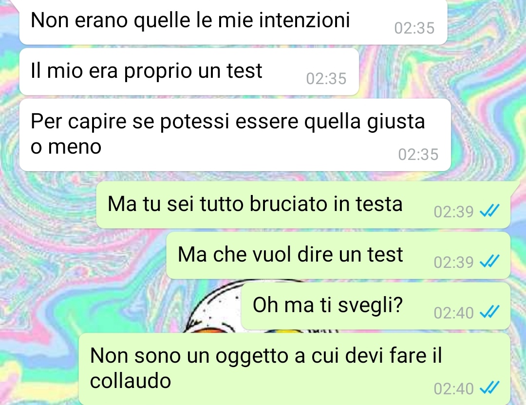Screen dimensions: 526x405
Task: Tap 02:35 timestamp under 'o meno' message
Action: tap(418, 155)
